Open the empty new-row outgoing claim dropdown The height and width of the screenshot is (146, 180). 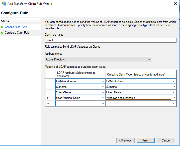pyautogui.click(x=174, y=103)
